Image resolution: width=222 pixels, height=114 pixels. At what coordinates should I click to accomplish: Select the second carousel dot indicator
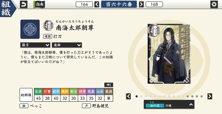[141, 96]
